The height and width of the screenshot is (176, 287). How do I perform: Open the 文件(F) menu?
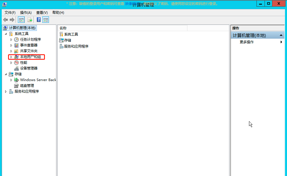pos(10,13)
